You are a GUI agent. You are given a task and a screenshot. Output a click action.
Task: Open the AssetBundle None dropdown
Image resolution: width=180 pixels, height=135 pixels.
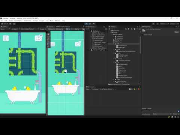click(162, 114)
